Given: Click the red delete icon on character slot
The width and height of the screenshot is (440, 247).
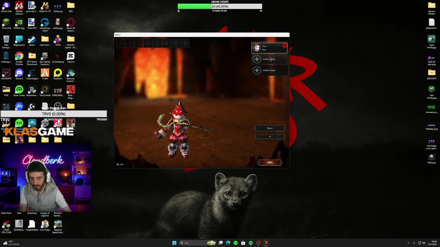Looking at the screenshot, I should click(x=285, y=45).
